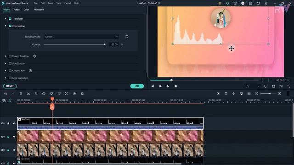This screenshot has width=294, height=165.
Task: Open the Speed control icon
Action: (x=44, y=93)
